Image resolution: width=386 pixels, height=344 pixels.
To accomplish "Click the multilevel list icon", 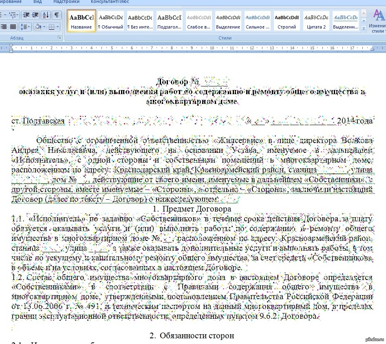I will coord(13,15).
